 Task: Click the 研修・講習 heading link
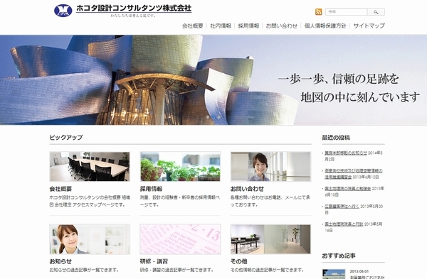[154, 261]
